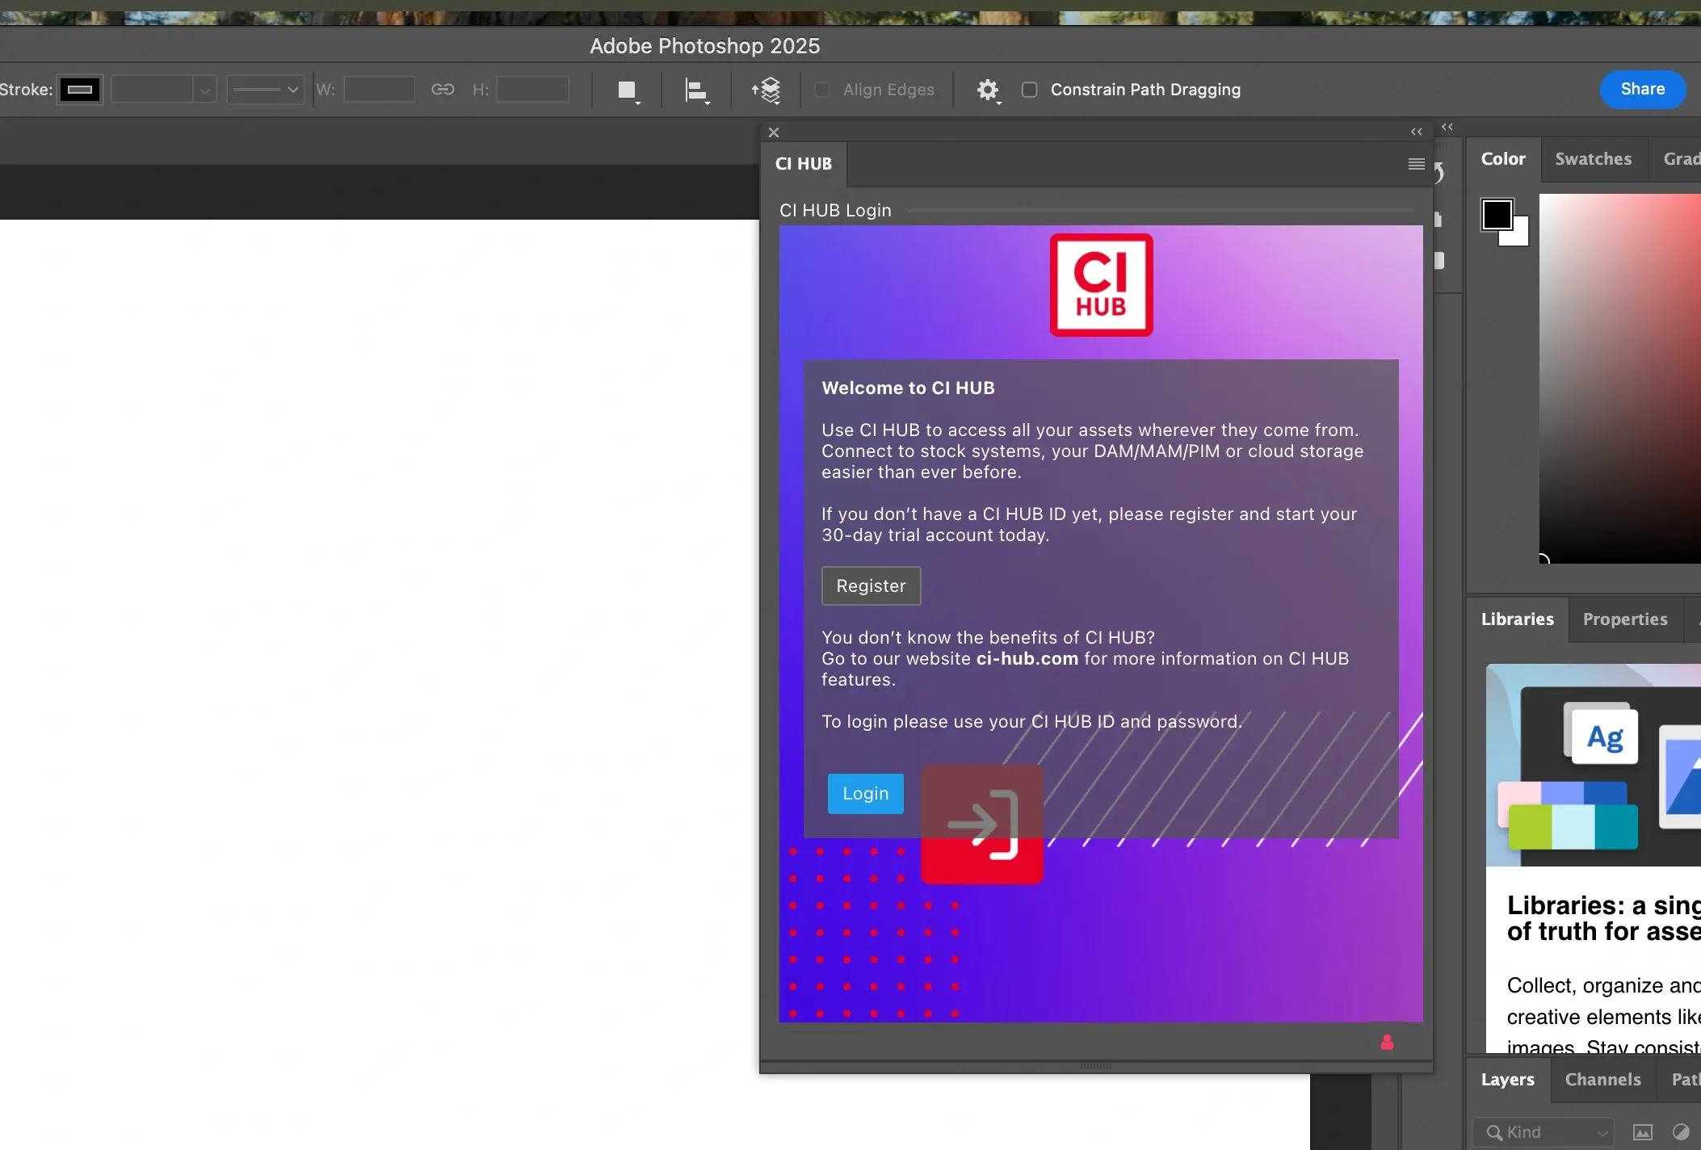Click the blue Login button
Screen dimensions: 1701x1150
click(866, 794)
